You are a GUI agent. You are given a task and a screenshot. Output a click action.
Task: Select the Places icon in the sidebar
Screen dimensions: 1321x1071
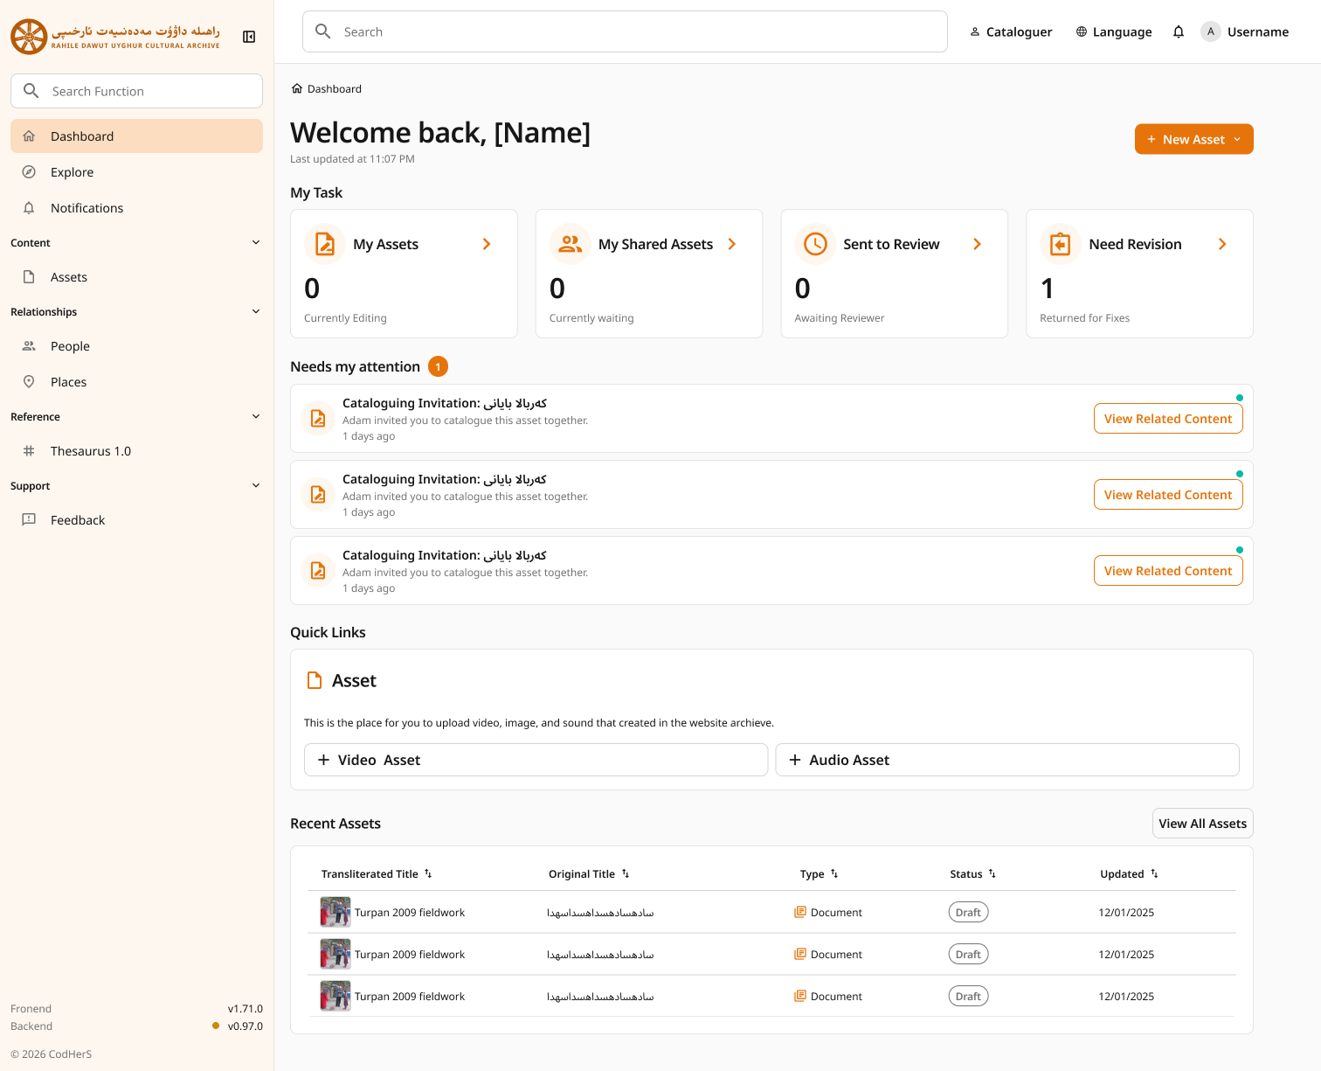click(x=29, y=381)
